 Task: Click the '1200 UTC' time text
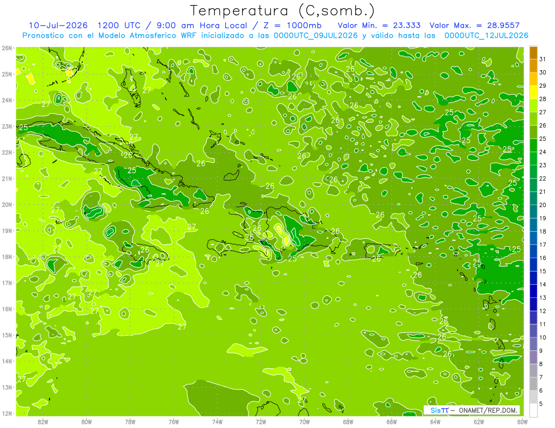[120, 25]
